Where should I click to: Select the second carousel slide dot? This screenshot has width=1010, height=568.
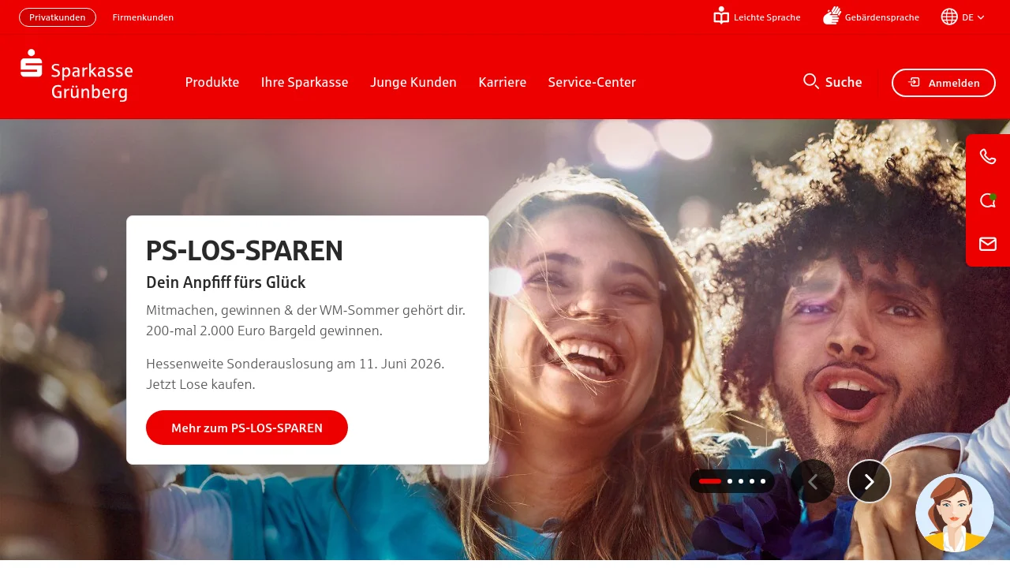tap(730, 481)
